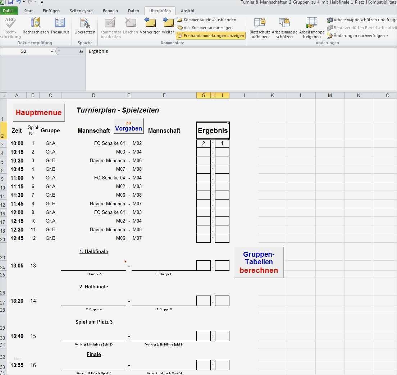Click the Hauptmenue button in the sheet
This screenshot has width=397, height=375.
tap(38, 112)
